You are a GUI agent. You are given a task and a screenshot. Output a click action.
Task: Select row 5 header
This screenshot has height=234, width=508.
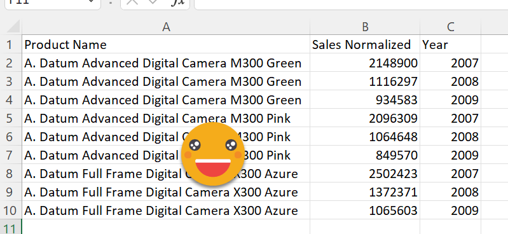pyautogui.click(x=11, y=118)
